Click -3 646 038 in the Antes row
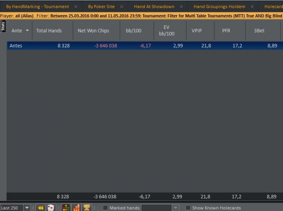This screenshot has width=283, height=211. 106,46
